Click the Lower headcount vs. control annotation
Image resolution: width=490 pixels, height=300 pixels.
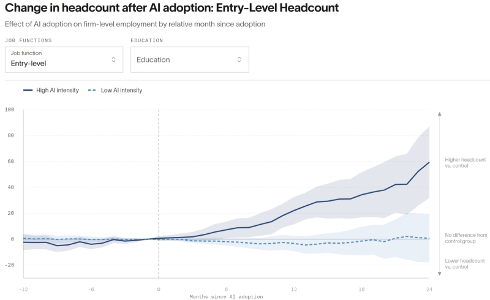(x=465, y=264)
